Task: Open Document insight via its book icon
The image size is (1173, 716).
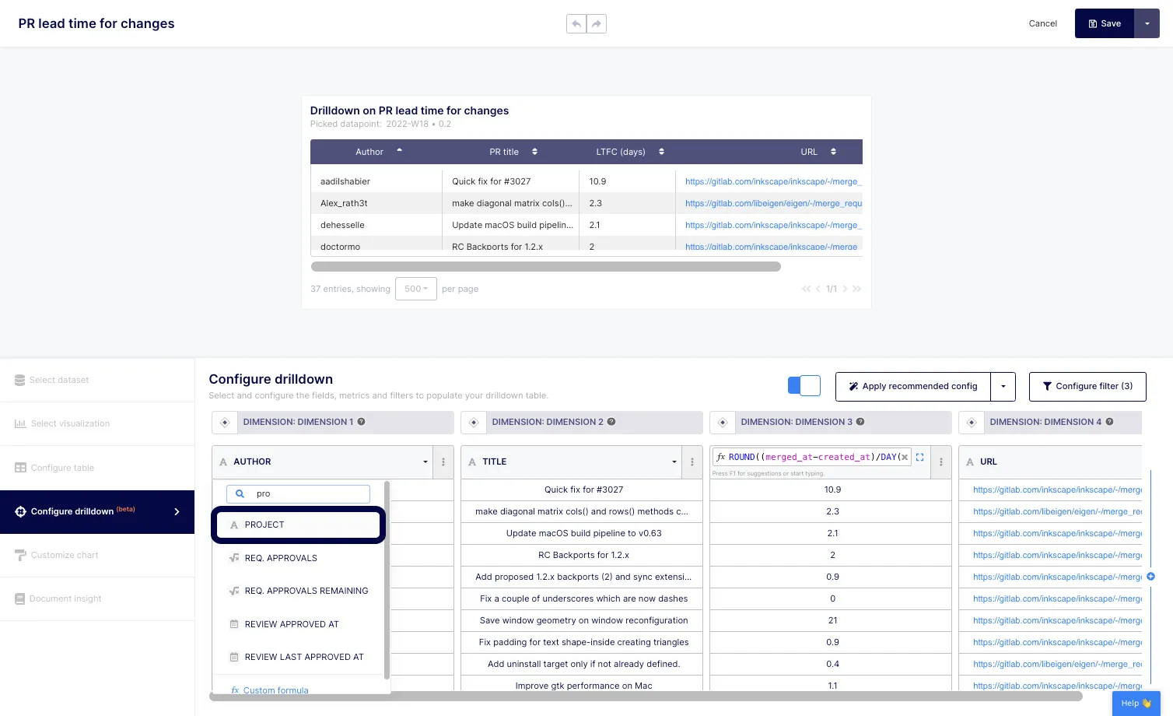Action: point(19,598)
